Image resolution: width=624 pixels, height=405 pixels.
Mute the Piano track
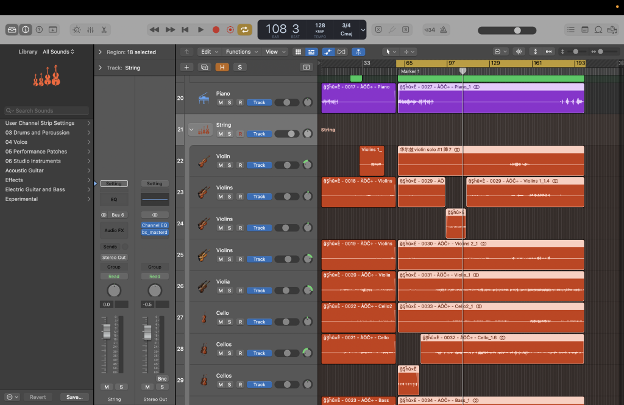click(221, 103)
